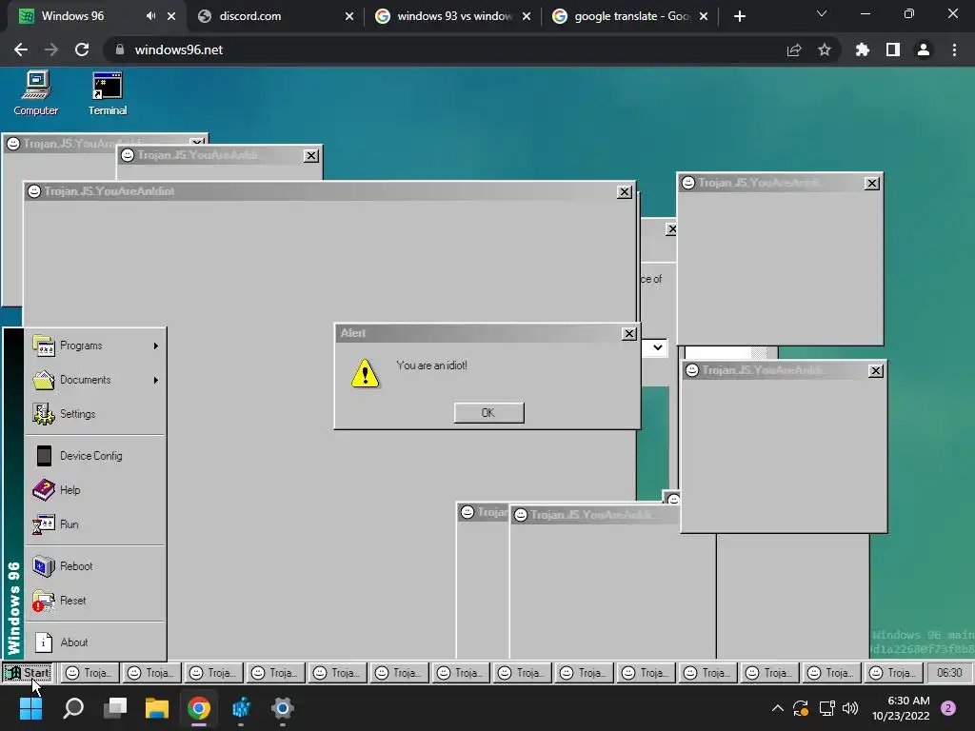975x731 pixels.
Task: Choose Reboot in the start menu
Action: (95, 566)
